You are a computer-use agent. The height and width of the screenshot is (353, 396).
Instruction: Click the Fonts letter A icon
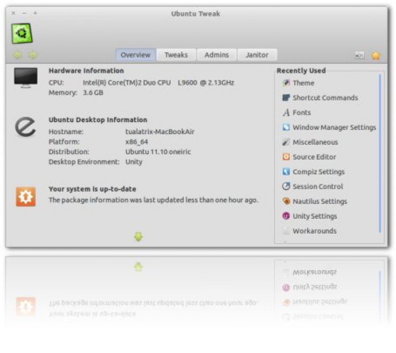click(286, 113)
